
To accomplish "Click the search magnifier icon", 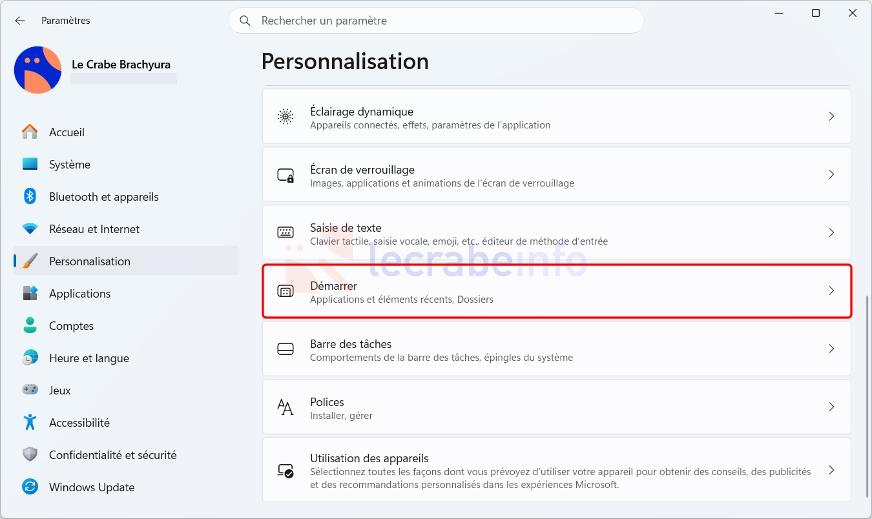I will 245,21.
